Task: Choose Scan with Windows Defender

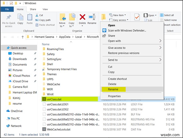Action: [x=132, y=30]
